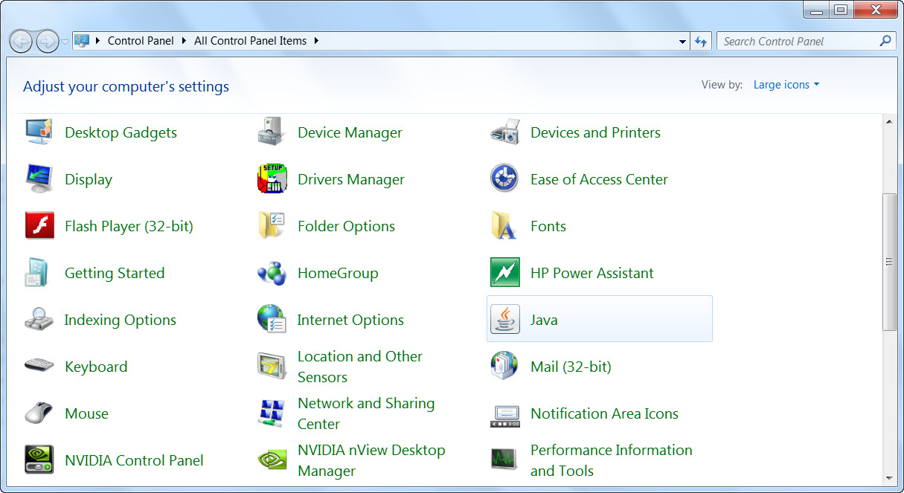This screenshot has width=904, height=493.
Task: Open the HomeGroup spheres icon
Action: [x=272, y=273]
